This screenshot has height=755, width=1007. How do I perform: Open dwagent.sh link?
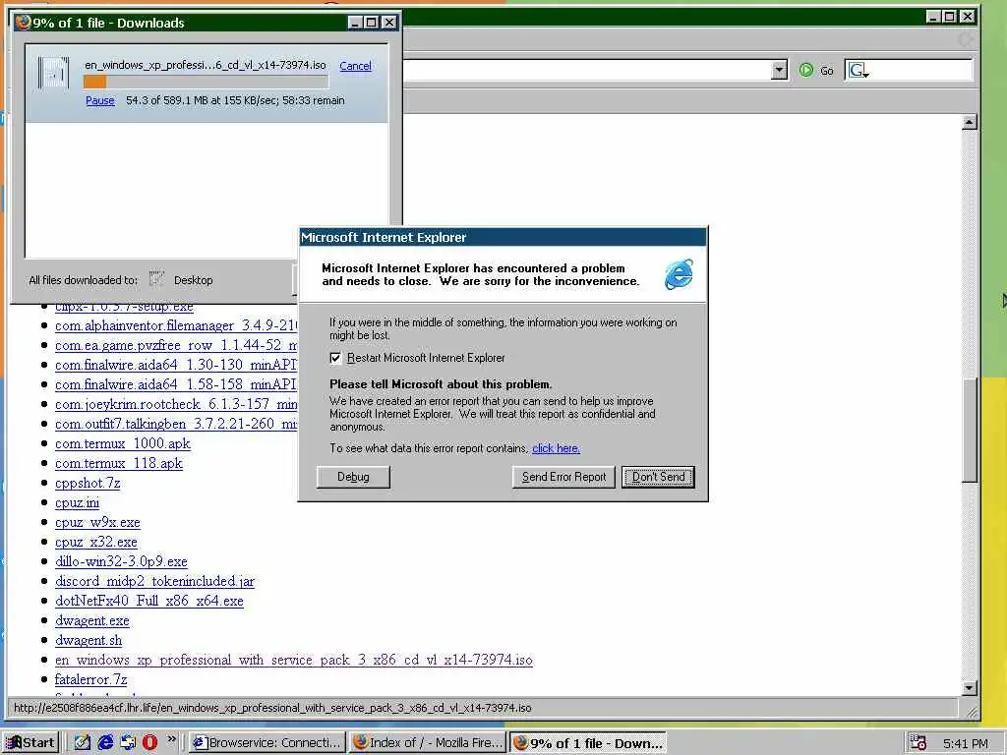pos(88,641)
